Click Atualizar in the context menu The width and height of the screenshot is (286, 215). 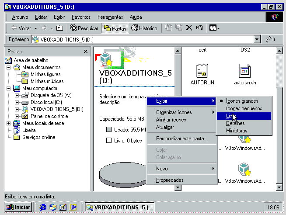(x=181, y=127)
